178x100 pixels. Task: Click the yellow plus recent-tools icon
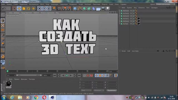click(x=33, y=9)
